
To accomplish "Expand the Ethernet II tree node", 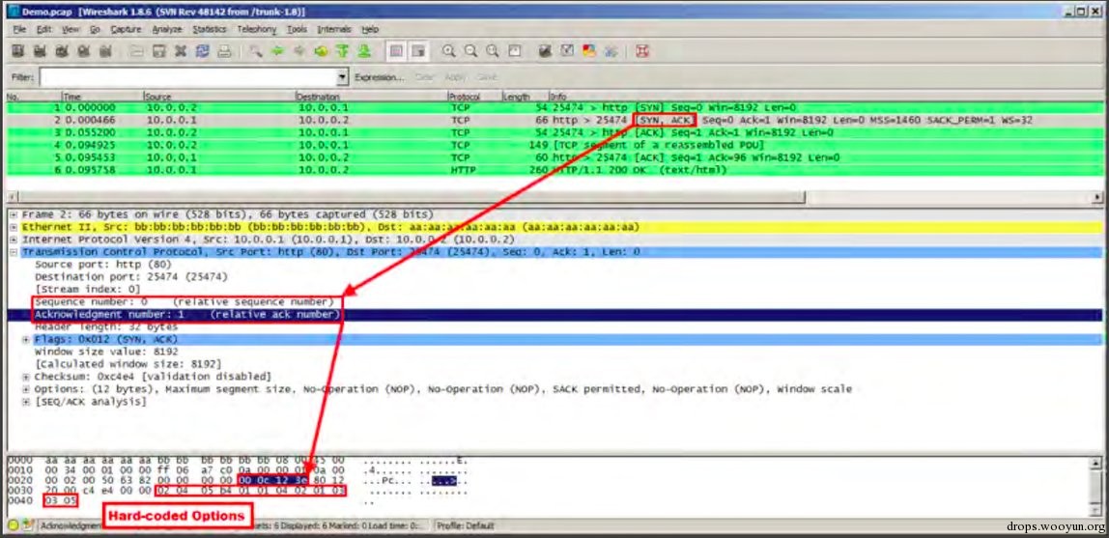I will [14, 227].
